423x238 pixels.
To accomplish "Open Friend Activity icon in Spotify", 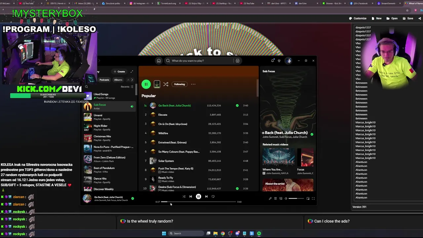I will tap(279, 61).
